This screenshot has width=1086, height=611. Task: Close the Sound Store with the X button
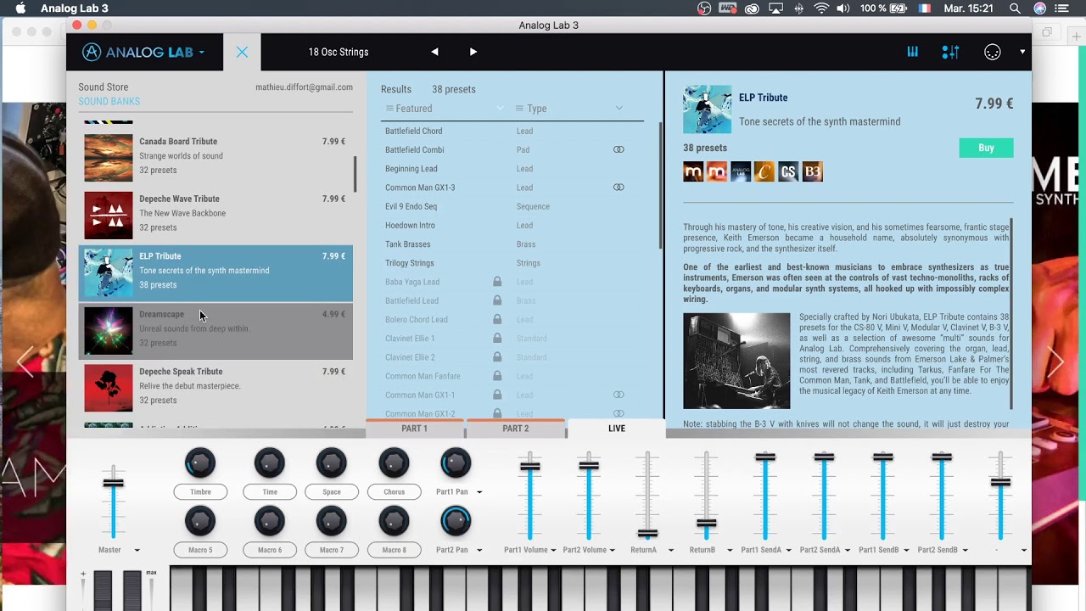click(242, 52)
